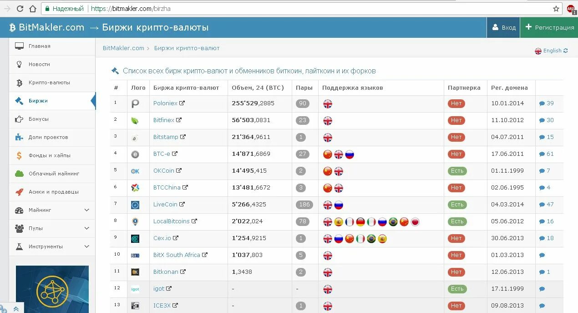Open the Доли проектов sidebar item

click(52, 137)
